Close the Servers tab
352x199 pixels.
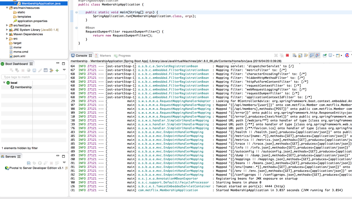pos(19,157)
